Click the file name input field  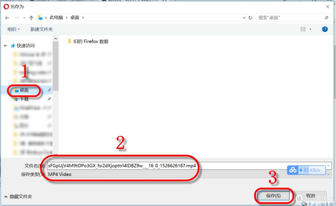(189, 166)
